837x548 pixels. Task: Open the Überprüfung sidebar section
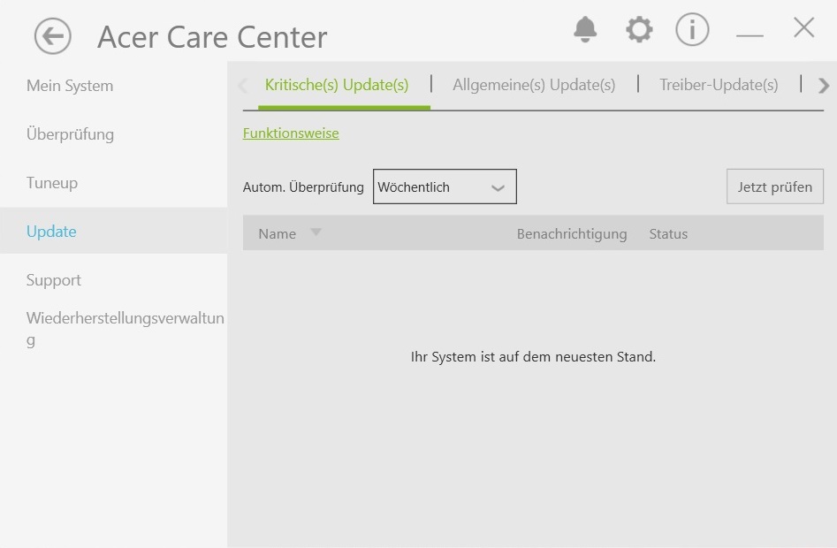point(71,134)
